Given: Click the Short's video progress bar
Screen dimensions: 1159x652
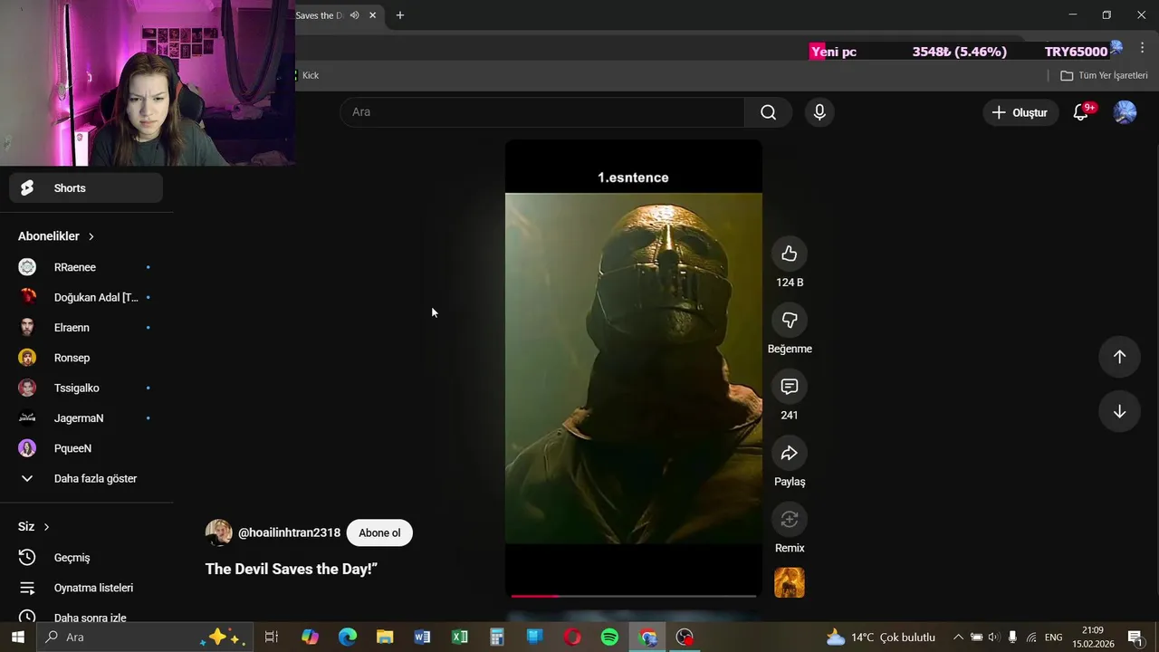Looking at the screenshot, I should click(x=633, y=596).
